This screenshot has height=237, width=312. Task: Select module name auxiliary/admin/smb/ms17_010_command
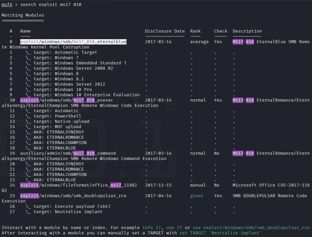coord(68,153)
